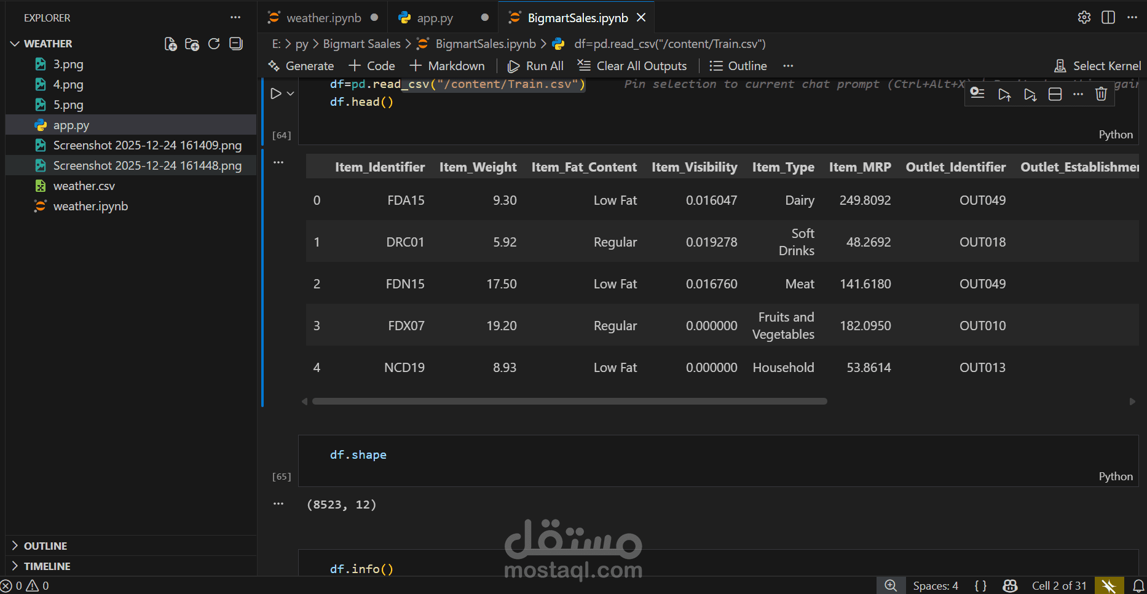This screenshot has height=594, width=1147.
Task: Click the first icon in the cell toolbar
Action: (x=977, y=93)
